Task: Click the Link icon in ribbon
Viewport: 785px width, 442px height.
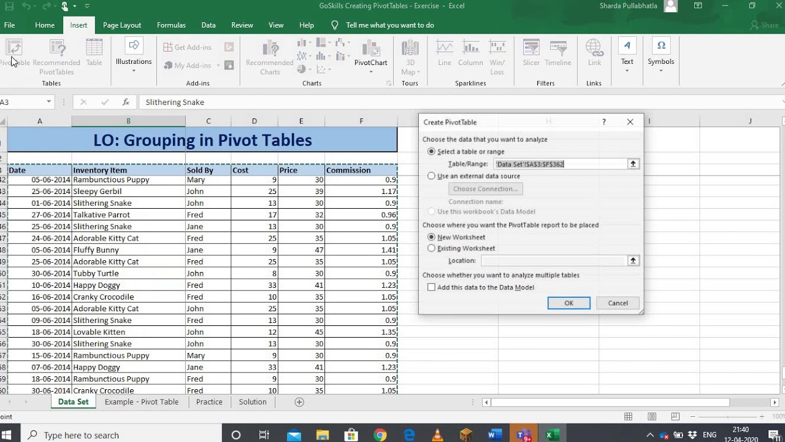Action: pos(594,53)
